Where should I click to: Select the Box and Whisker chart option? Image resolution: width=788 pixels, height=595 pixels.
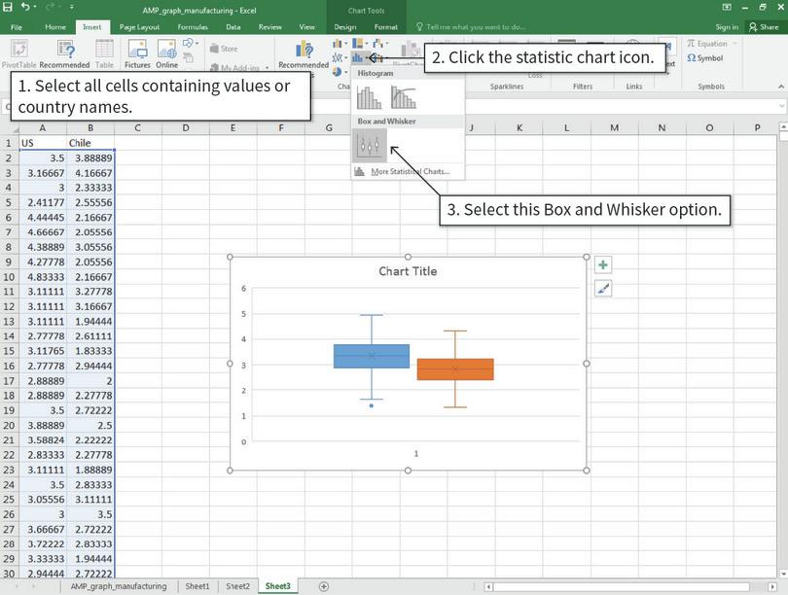click(x=370, y=146)
